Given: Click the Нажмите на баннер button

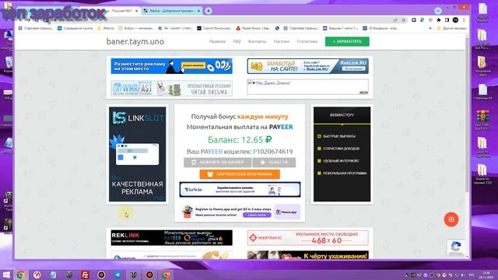Looking at the screenshot, I should tap(218, 163).
